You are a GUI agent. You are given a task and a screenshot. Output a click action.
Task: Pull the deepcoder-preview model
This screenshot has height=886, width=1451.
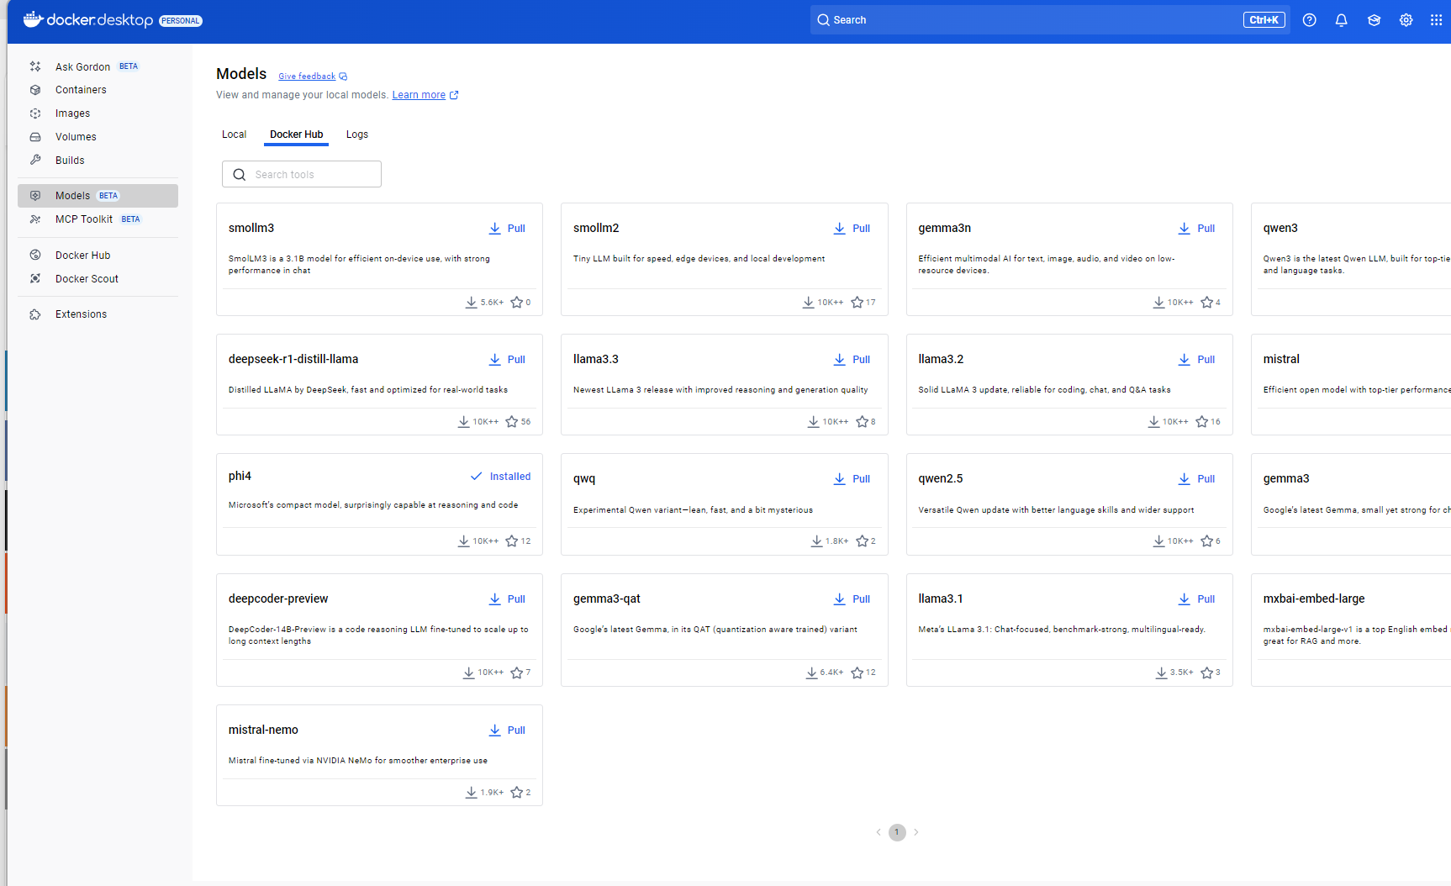[x=507, y=599]
